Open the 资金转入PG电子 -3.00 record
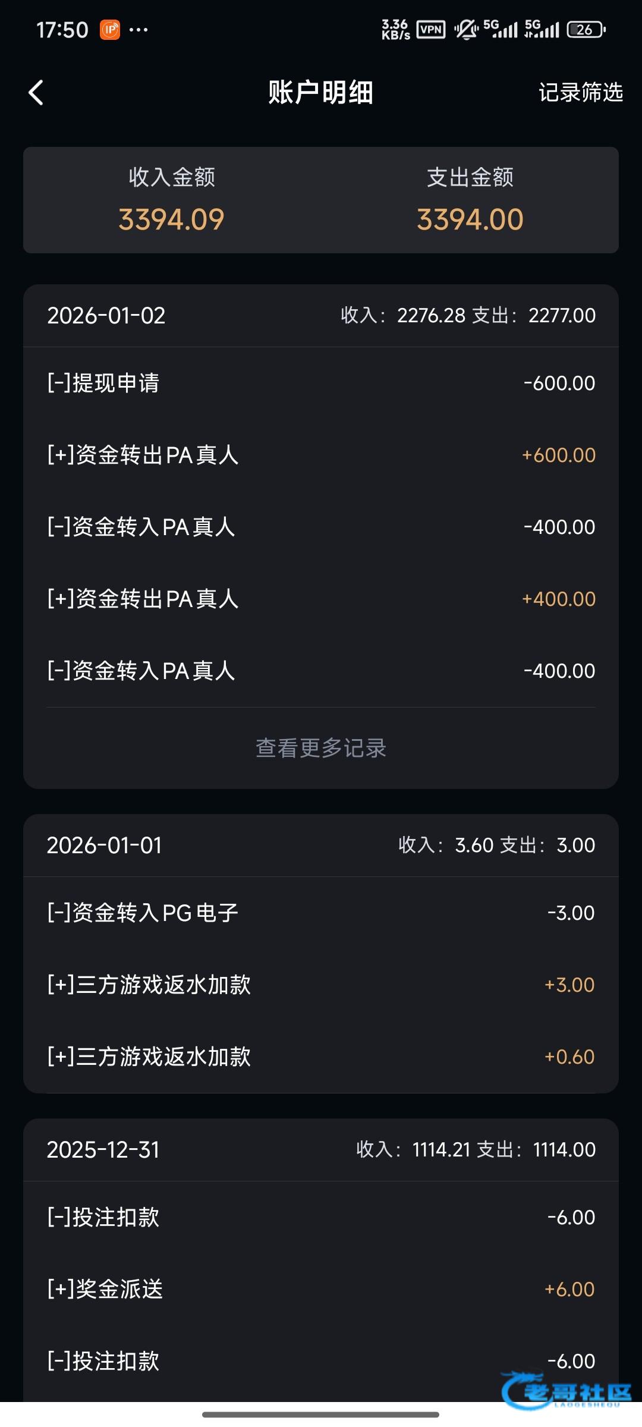The height and width of the screenshot is (1427, 642). click(321, 913)
